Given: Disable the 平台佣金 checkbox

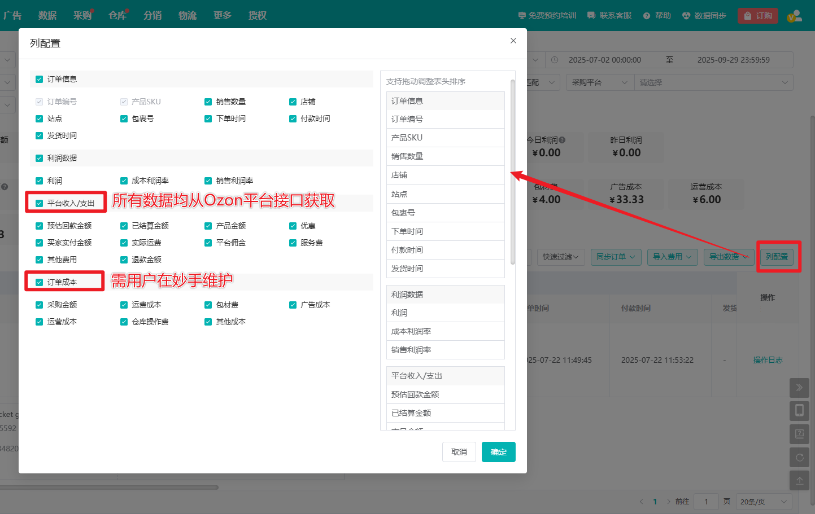Looking at the screenshot, I should [x=208, y=243].
